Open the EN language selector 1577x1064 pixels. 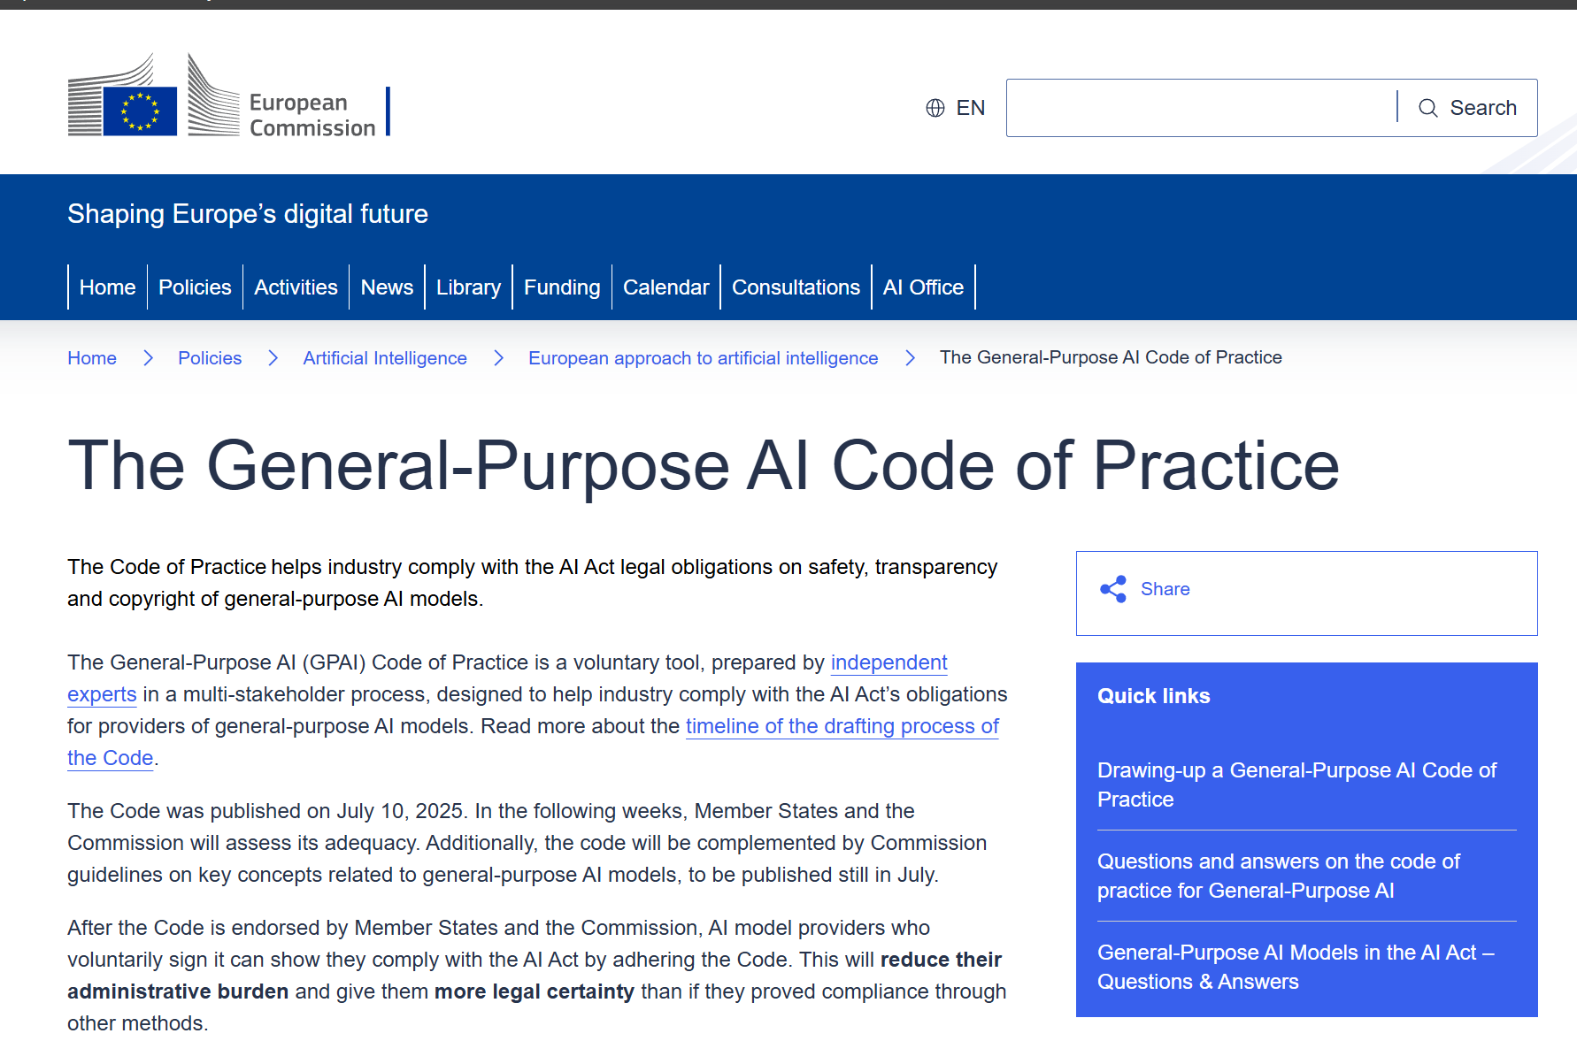pos(956,108)
